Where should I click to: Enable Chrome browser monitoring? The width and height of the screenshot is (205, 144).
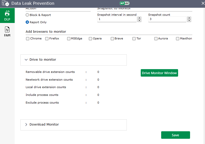coord(28,39)
